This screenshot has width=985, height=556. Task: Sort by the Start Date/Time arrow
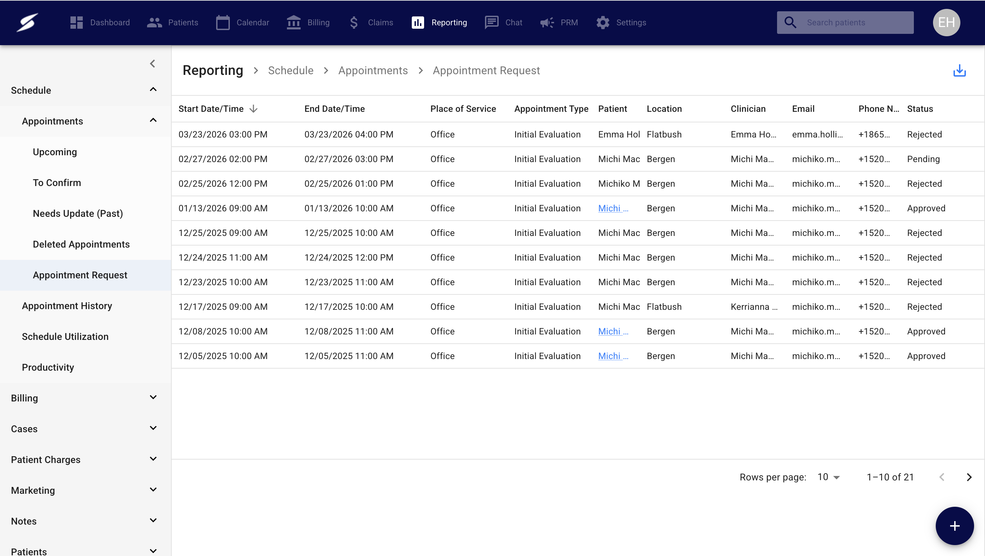click(x=253, y=109)
